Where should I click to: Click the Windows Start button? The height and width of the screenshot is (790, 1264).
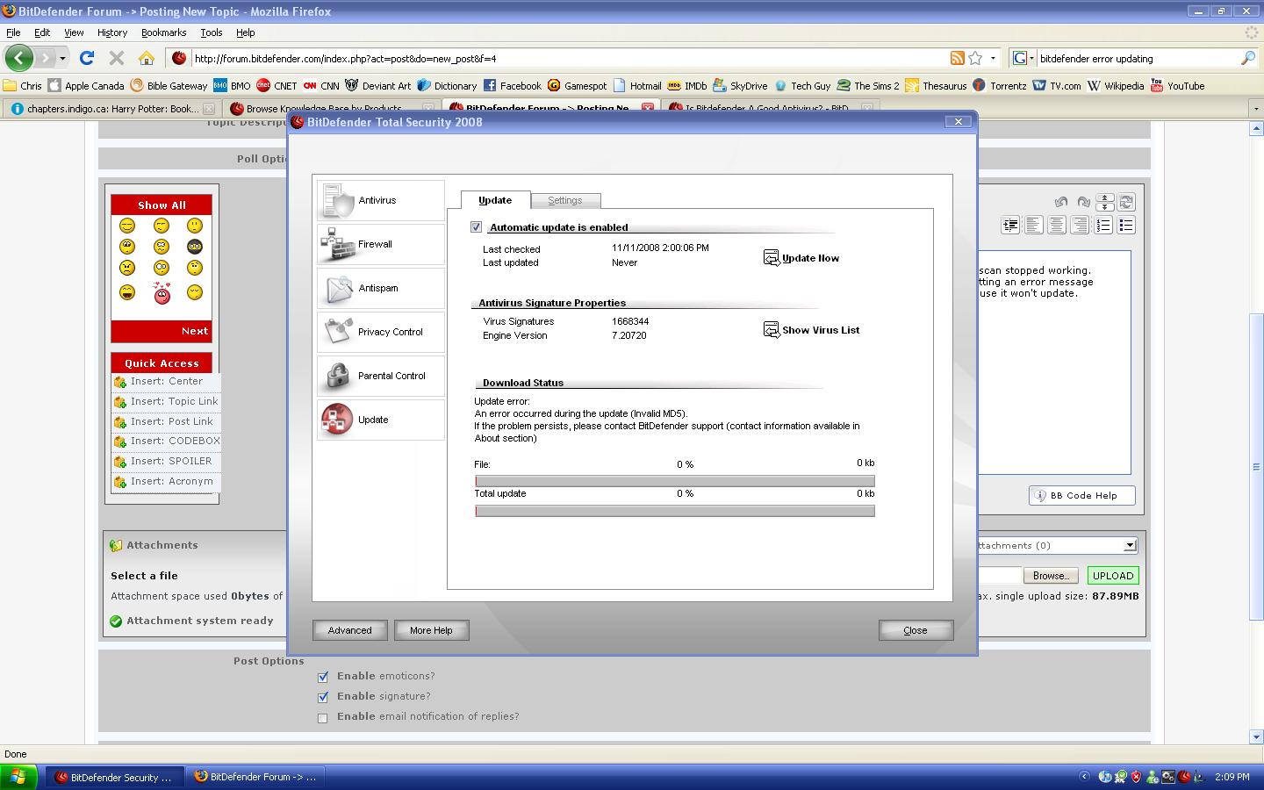point(18,777)
